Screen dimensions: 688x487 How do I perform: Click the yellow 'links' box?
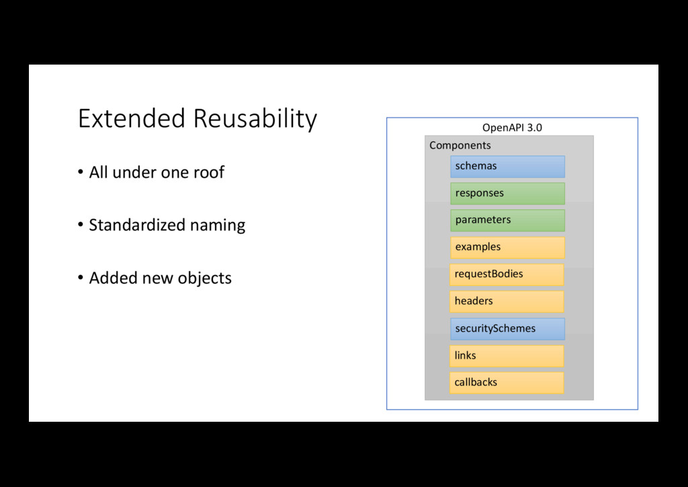click(507, 356)
